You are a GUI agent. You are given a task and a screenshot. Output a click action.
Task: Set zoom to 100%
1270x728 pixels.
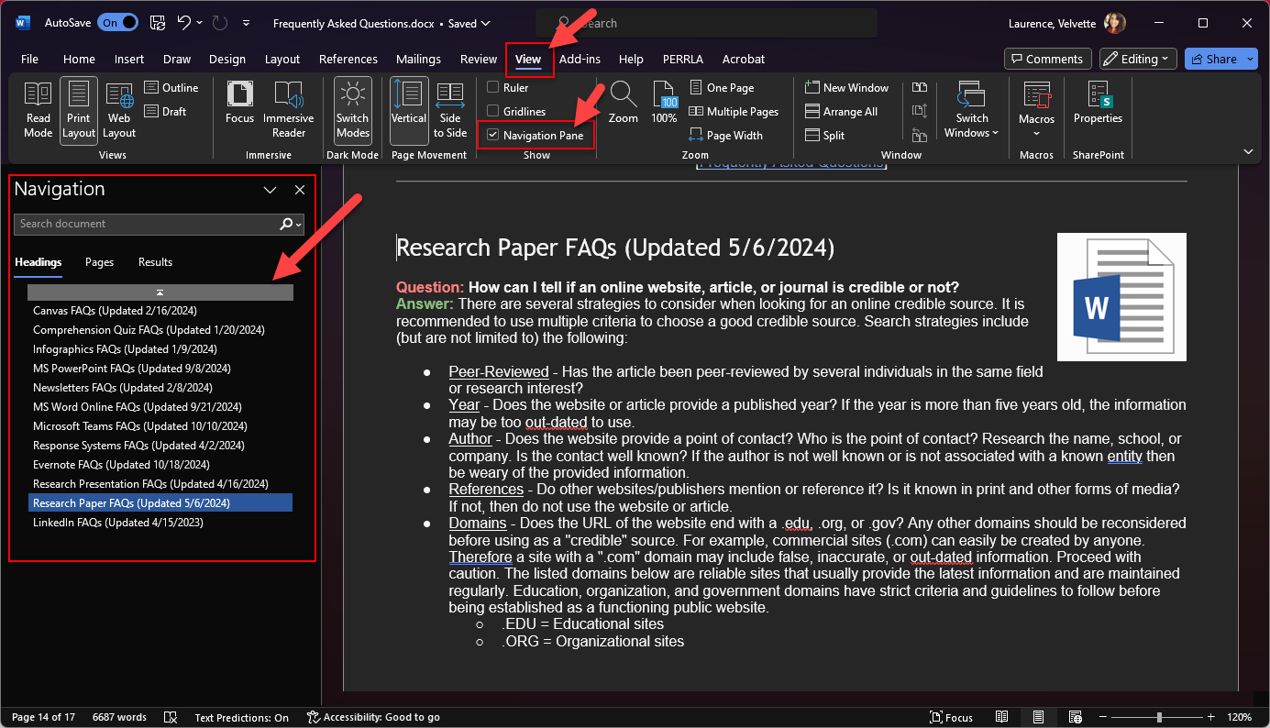664,103
